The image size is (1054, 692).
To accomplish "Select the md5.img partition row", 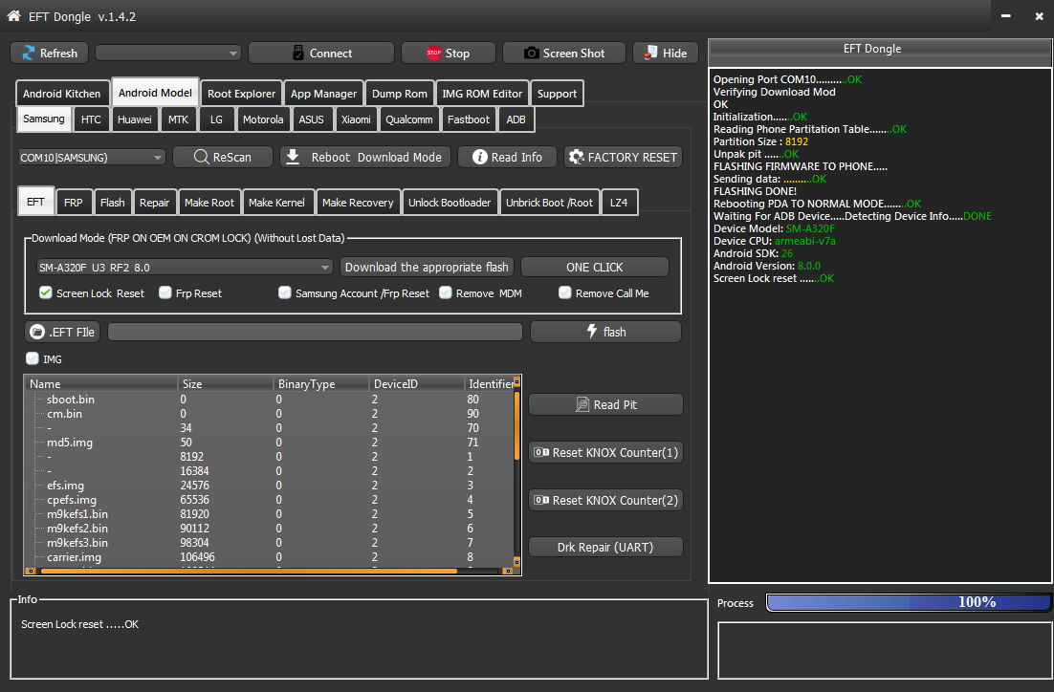I will click(x=269, y=443).
